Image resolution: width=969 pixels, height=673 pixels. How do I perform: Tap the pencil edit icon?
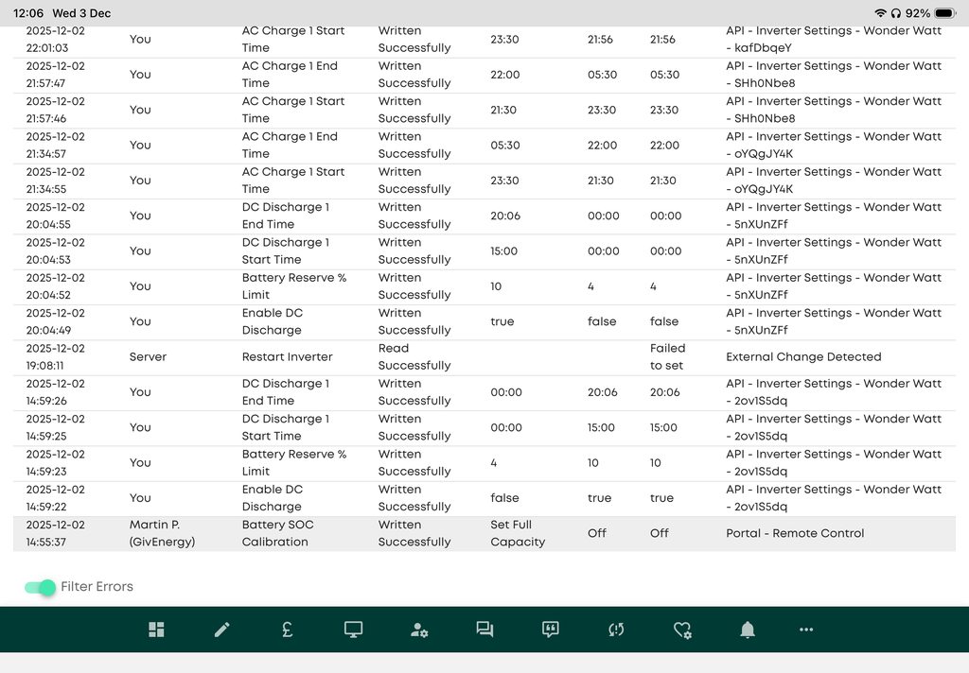222,630
